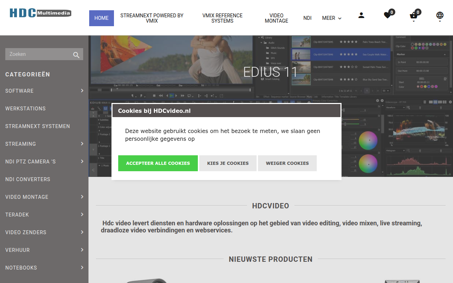Click Accepteer alle cookies button
This screenshot has height=283, width=453.
tap(158, 163)
